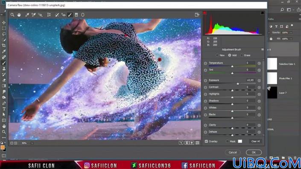Image resolution: width=301 pixels, height=169 pixels.
Task: Uncheck the Overlay checkbox
Action: tap(206, 141)
